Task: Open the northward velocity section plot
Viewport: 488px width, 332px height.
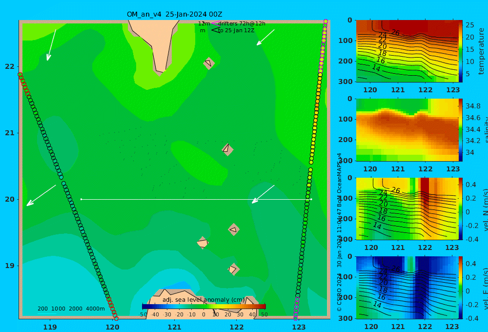Action: (407, 208)
